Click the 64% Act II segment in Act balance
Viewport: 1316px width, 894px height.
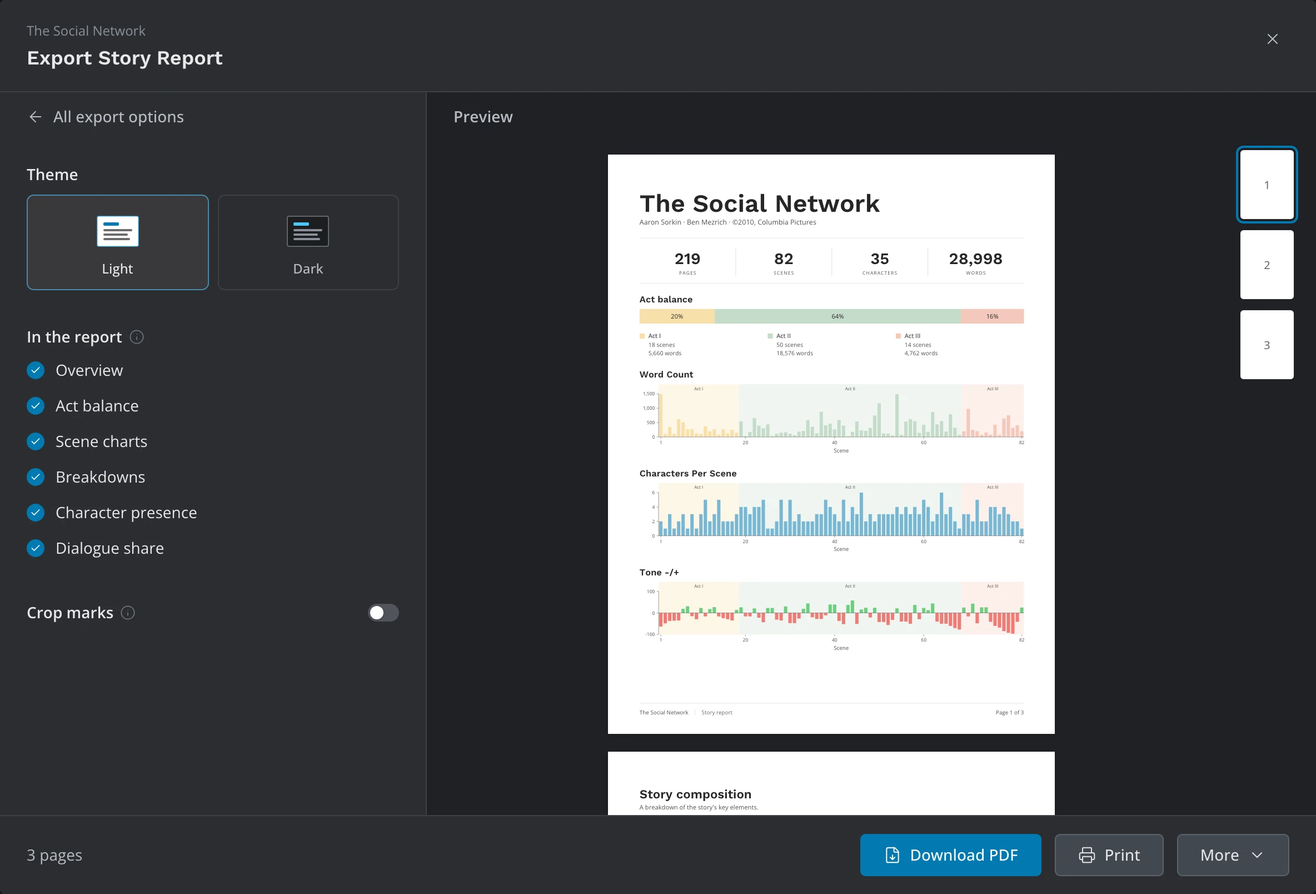(838, 316)
